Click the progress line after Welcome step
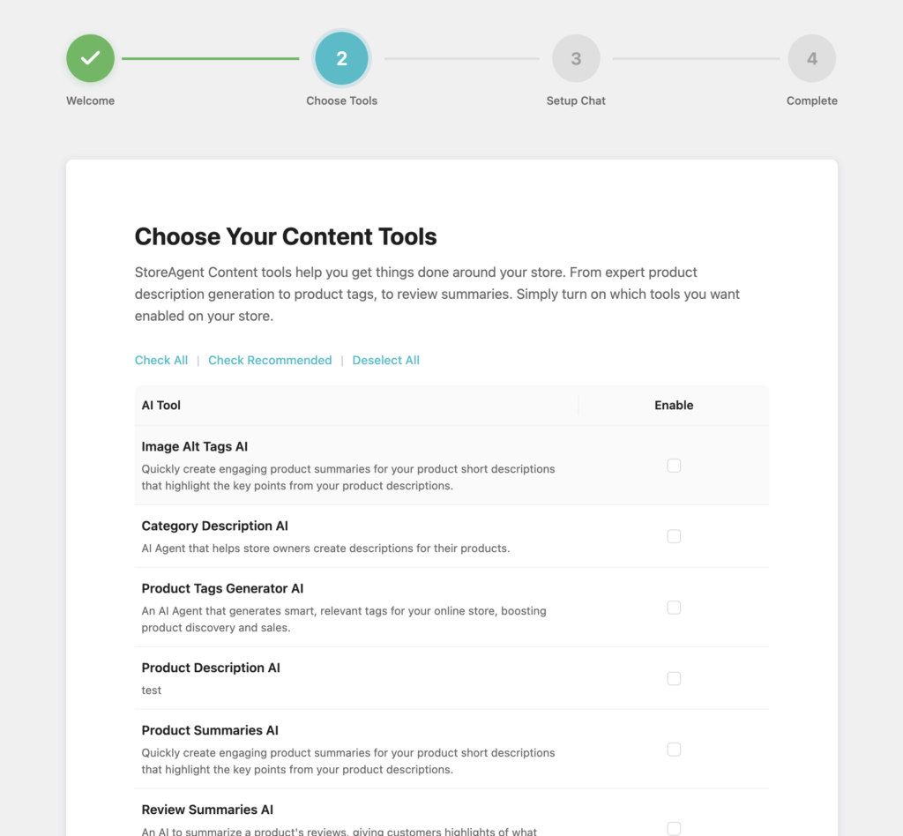 210,57
